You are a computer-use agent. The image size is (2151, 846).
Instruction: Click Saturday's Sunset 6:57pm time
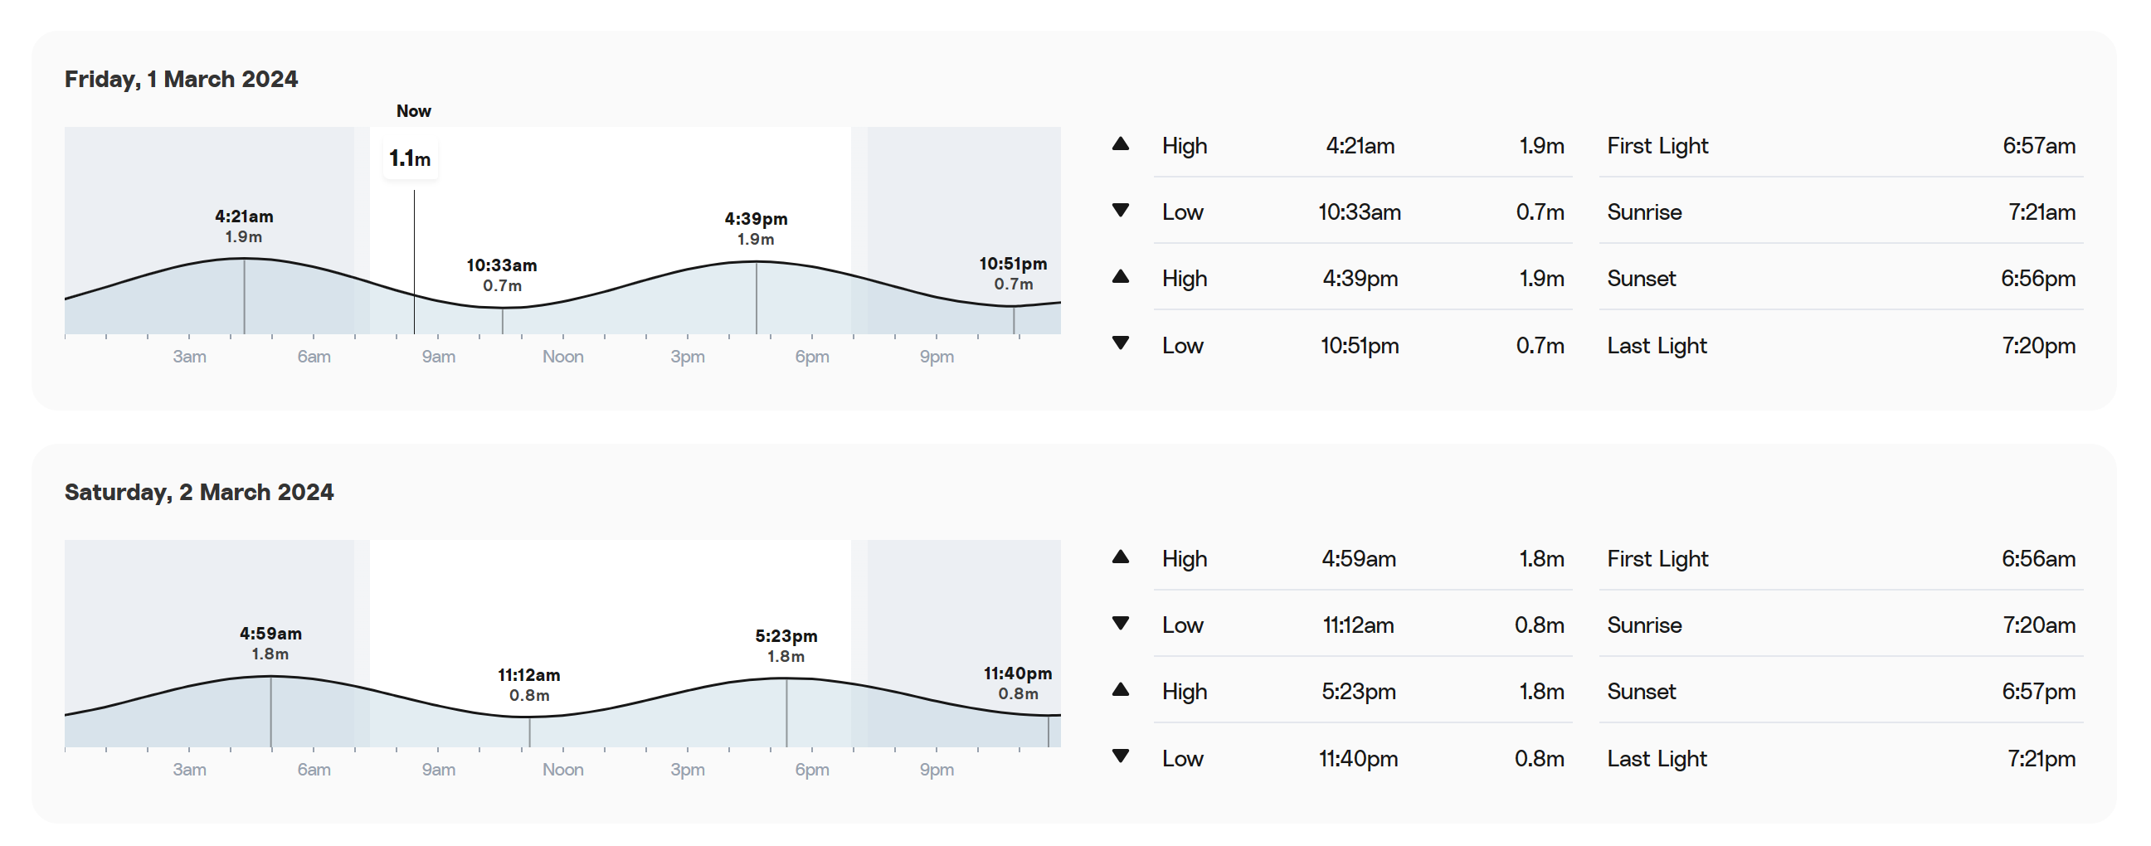(2037, 692)
